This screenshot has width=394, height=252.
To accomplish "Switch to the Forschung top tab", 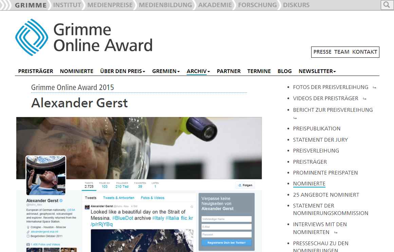I will (x=258, y=5).
